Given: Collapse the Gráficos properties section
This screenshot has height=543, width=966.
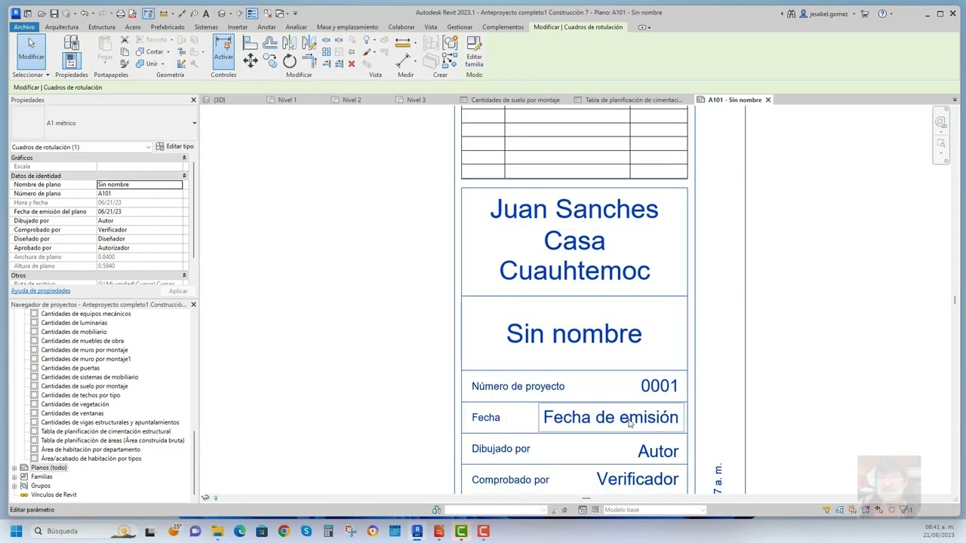Looking at the screenshot, I should [x=184, y=158].
